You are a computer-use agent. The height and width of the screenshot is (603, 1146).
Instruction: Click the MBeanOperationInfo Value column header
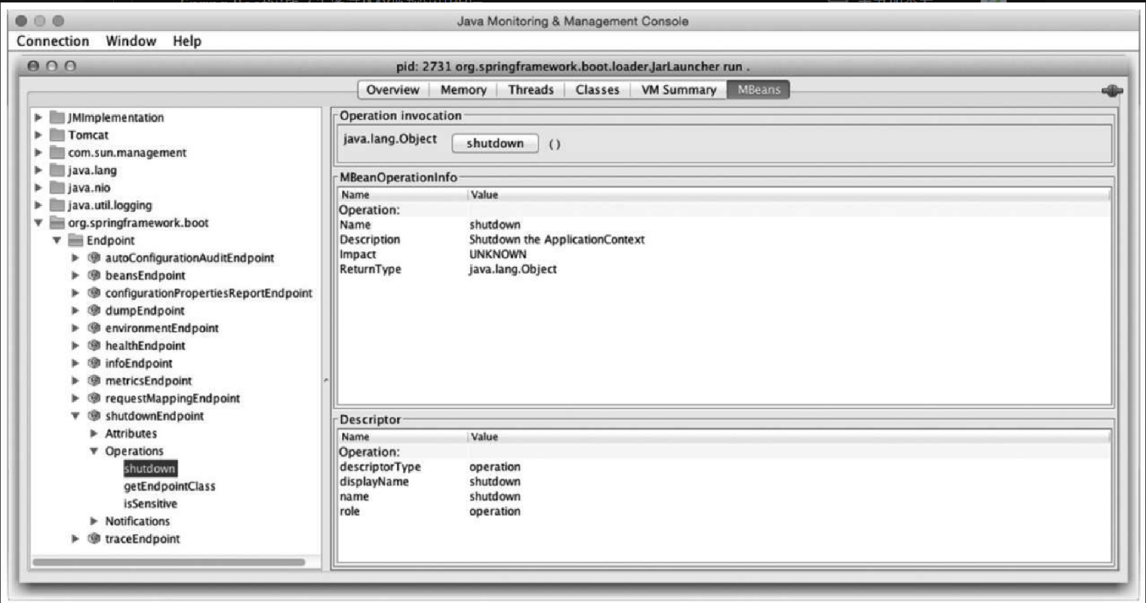tap(789, 195)
